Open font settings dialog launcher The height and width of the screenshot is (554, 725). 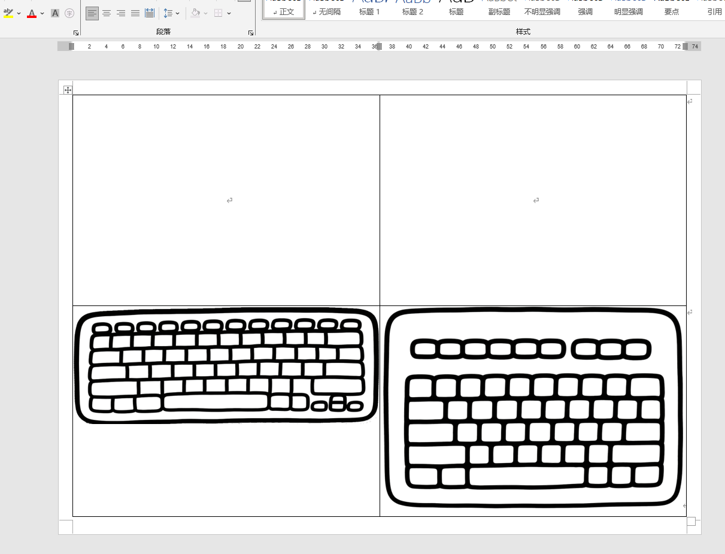pos(76,33)
